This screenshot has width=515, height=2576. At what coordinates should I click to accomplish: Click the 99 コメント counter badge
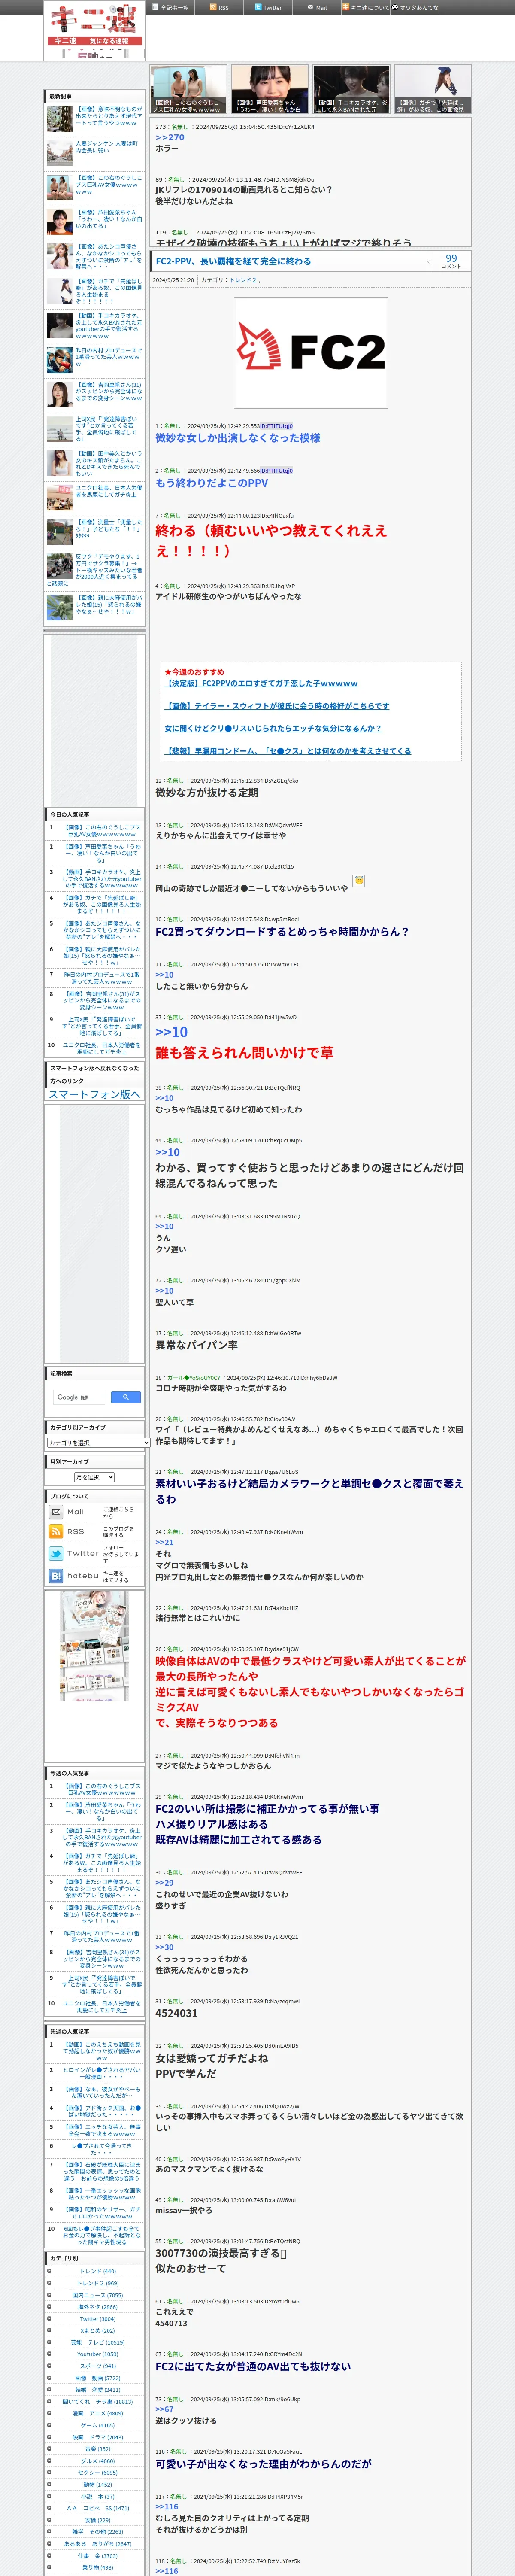(451, 261)
